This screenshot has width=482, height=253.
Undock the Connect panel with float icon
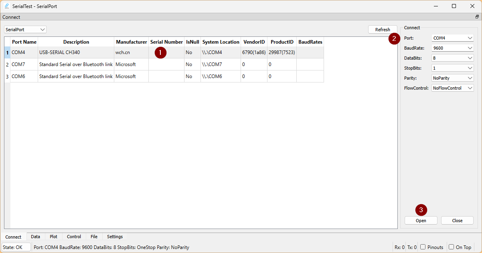click(477, 17)
